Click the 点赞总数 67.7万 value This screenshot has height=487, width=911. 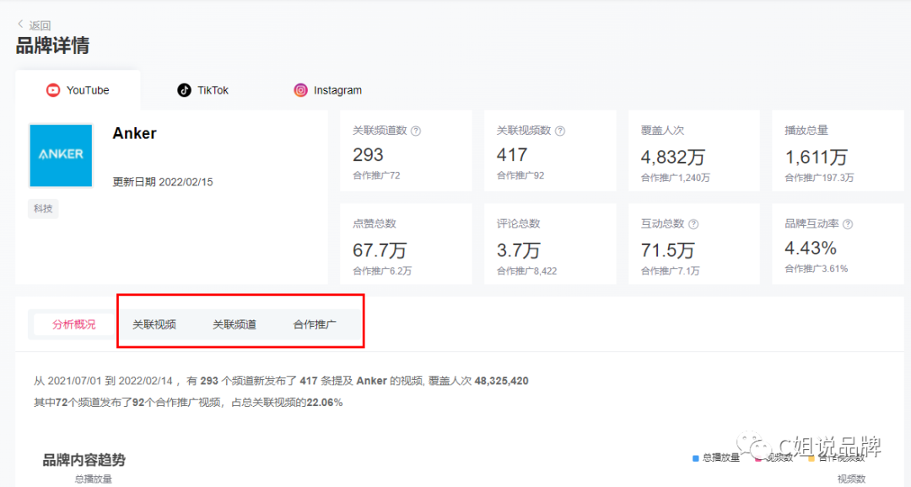click(x=380, y=250)
